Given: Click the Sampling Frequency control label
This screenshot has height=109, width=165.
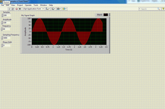Looking at the screenshot, I should [x=11, y=35].
